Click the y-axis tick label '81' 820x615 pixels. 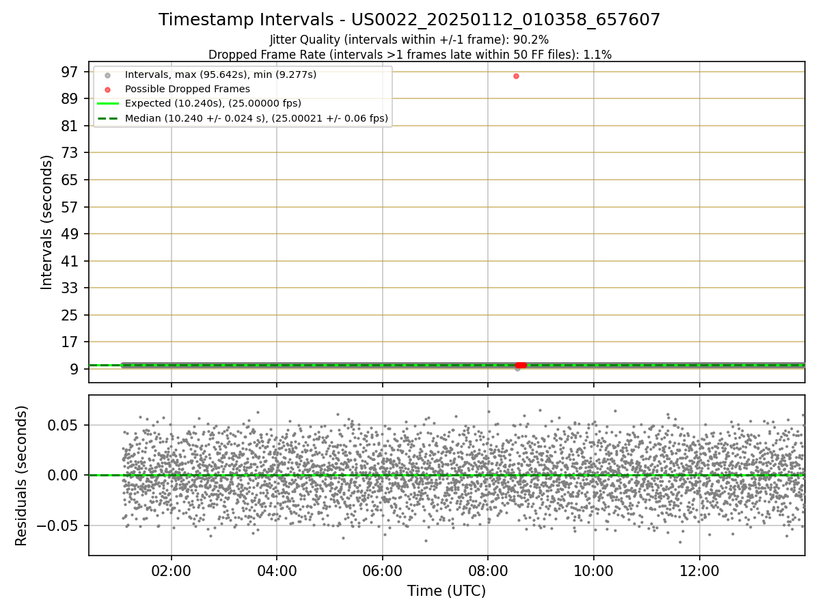coord(70,126)
